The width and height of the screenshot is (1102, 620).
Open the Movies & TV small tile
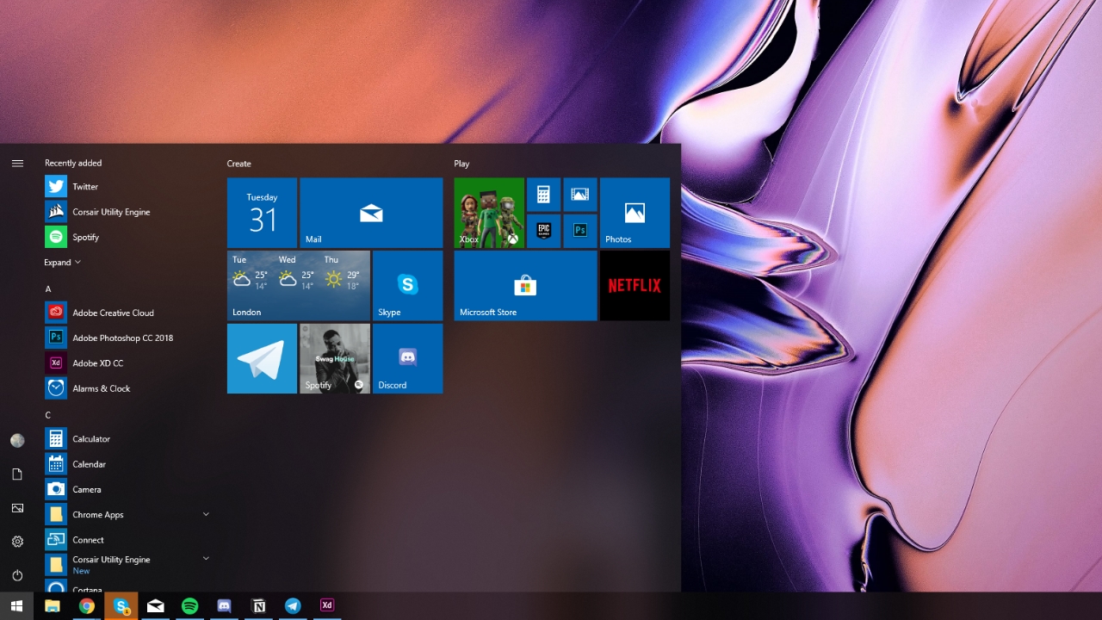click(x=580, y=195)
